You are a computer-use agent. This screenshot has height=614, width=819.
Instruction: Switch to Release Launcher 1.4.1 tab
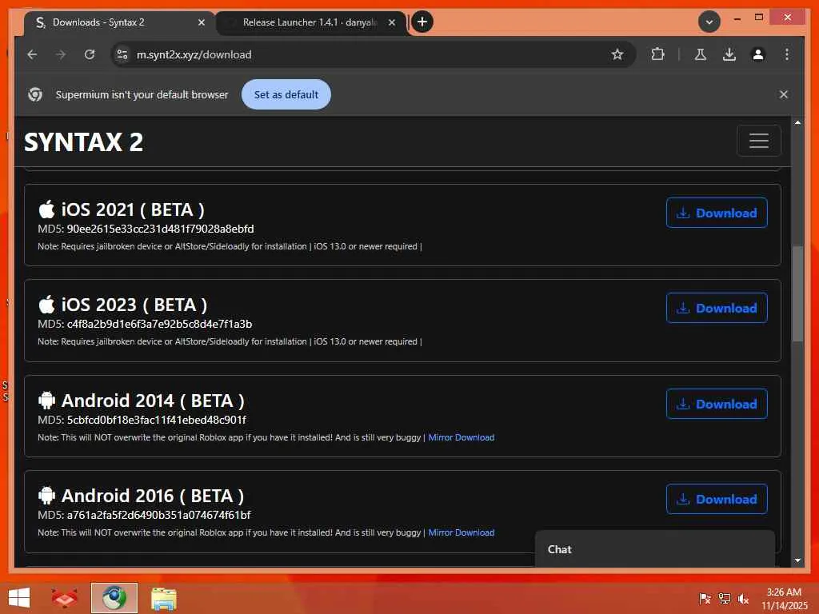(311, 22)
